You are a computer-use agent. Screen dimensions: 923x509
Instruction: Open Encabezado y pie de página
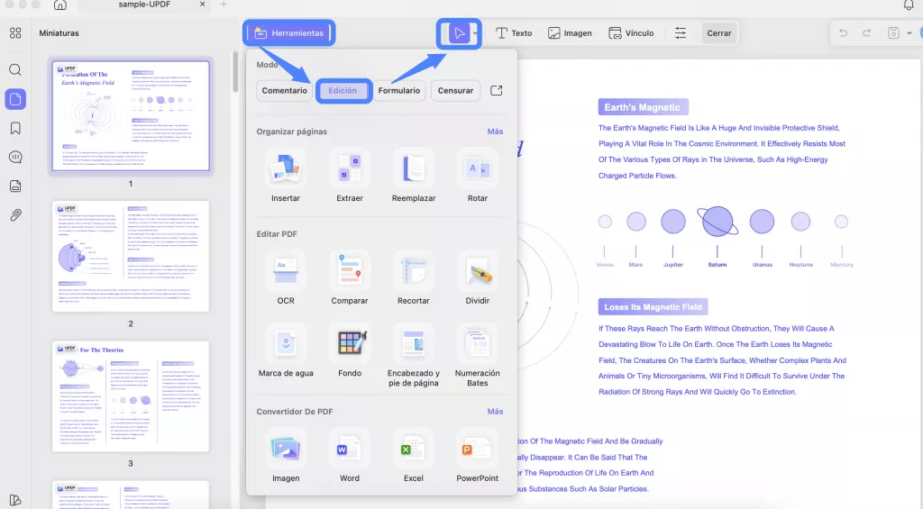pyautogui.click(x=413, y=356)
